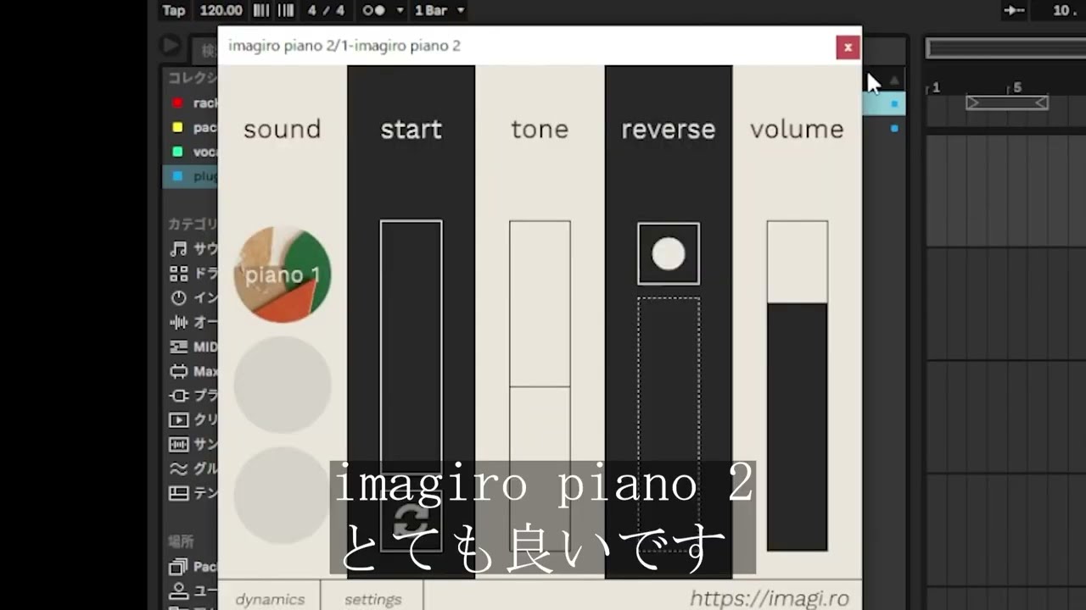Select the empty second sound slot

click(x=283, y=385)
